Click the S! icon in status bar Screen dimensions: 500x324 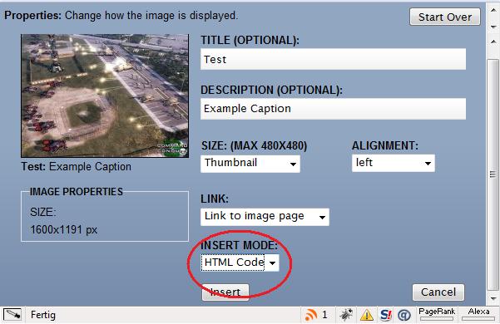pyautogui.click(x=386, y=315)
